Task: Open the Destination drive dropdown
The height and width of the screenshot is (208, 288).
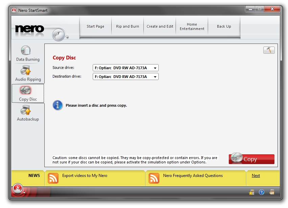Action: pos(126,77)
